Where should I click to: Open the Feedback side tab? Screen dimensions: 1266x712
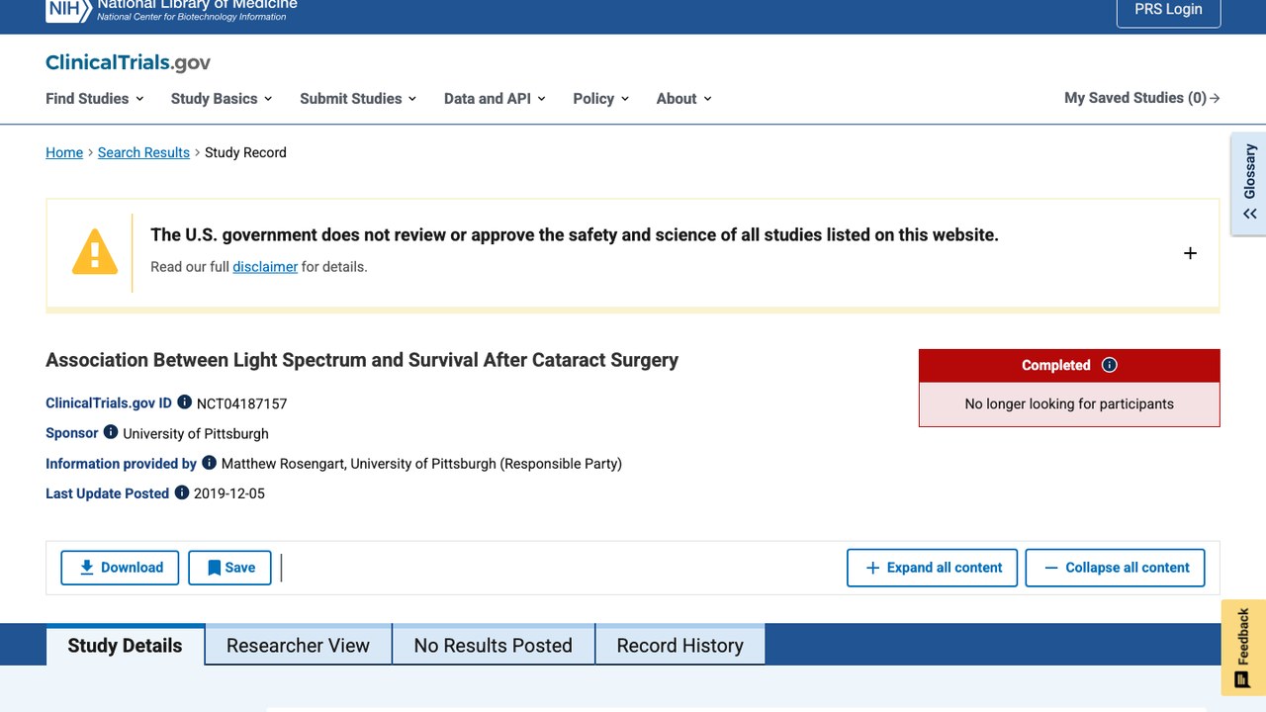point(1243,647)
